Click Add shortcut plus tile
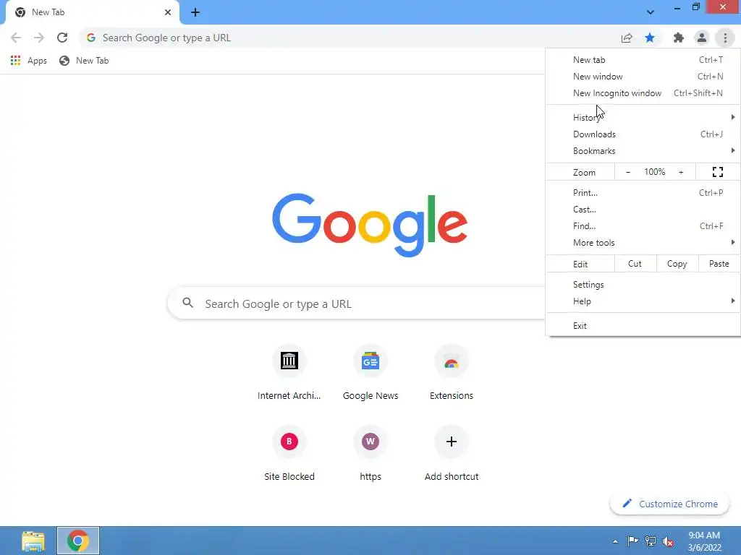Image resolution: width=741 pixels, height=555 pixels. point(452,455)
